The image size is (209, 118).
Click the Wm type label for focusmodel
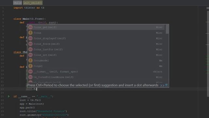(161, 61)
